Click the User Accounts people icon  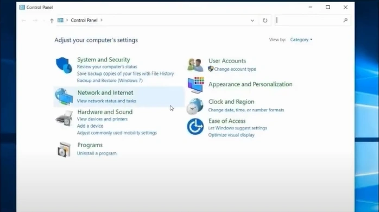[195, 65]
